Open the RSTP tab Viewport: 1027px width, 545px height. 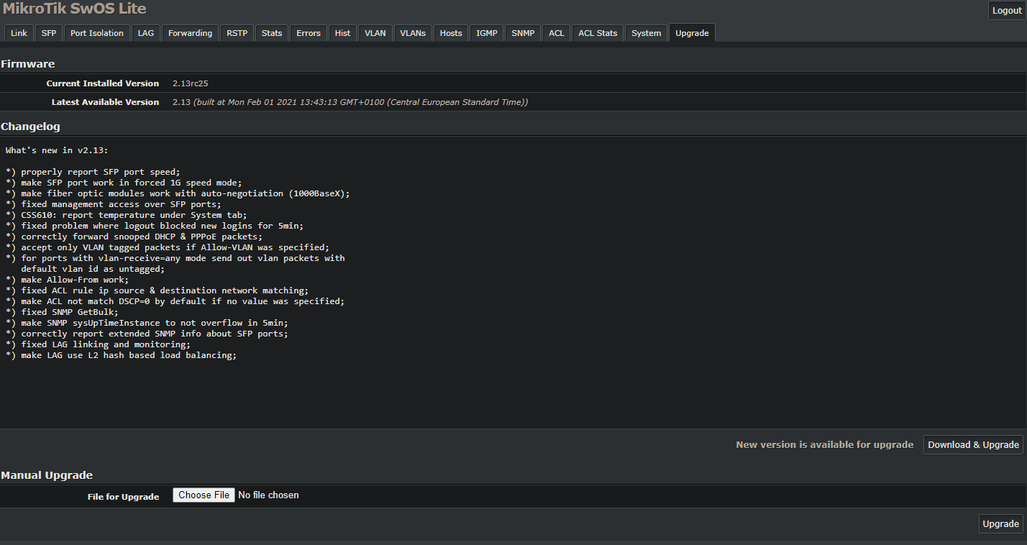pyautogui.click(x=237, y=32)
